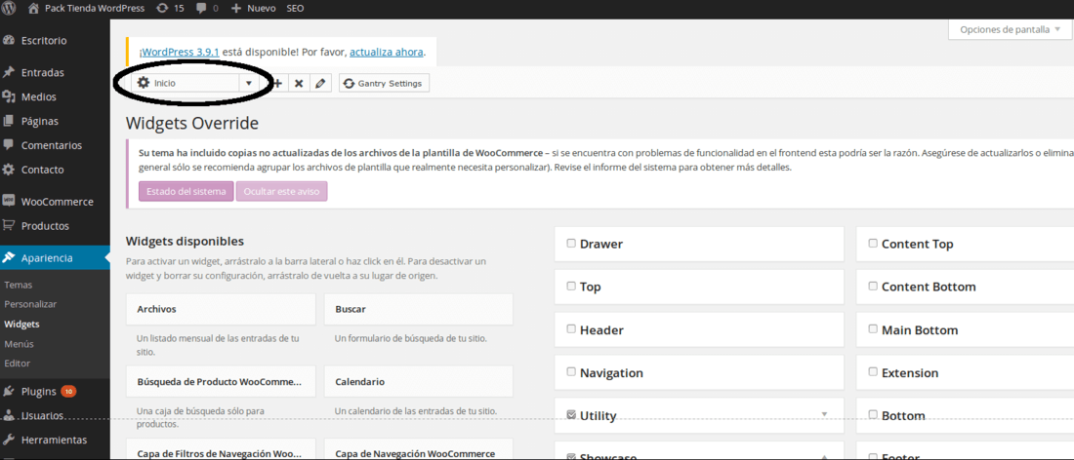This screenshot has height=460, width=1074.
Task: Click the Herramientas wrench icon
Action: click(9, 440)
